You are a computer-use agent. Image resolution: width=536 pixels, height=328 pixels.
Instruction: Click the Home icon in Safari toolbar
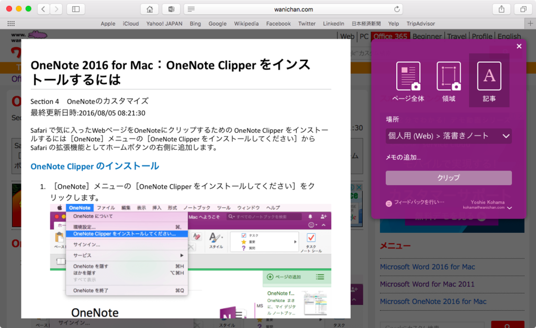click(x=150, y=9)
